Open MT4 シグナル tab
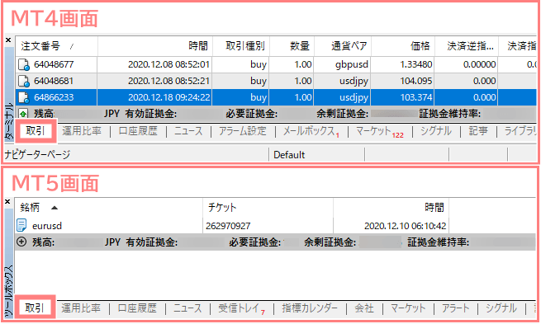This screenshot has height=324, width=541. tap(436, 131)
